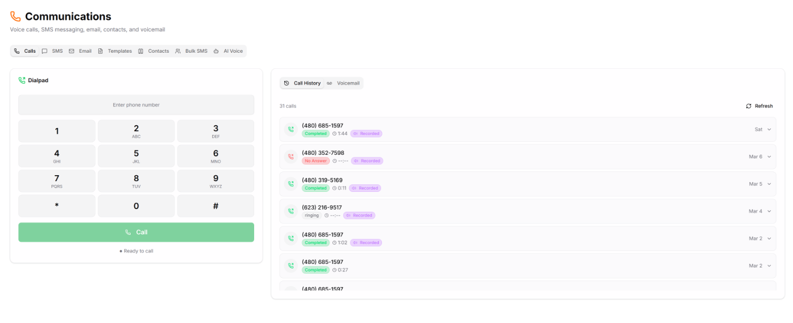Click the green Dialpad header icon
Screen dimensions: 793x323
(x=22, y=81)
